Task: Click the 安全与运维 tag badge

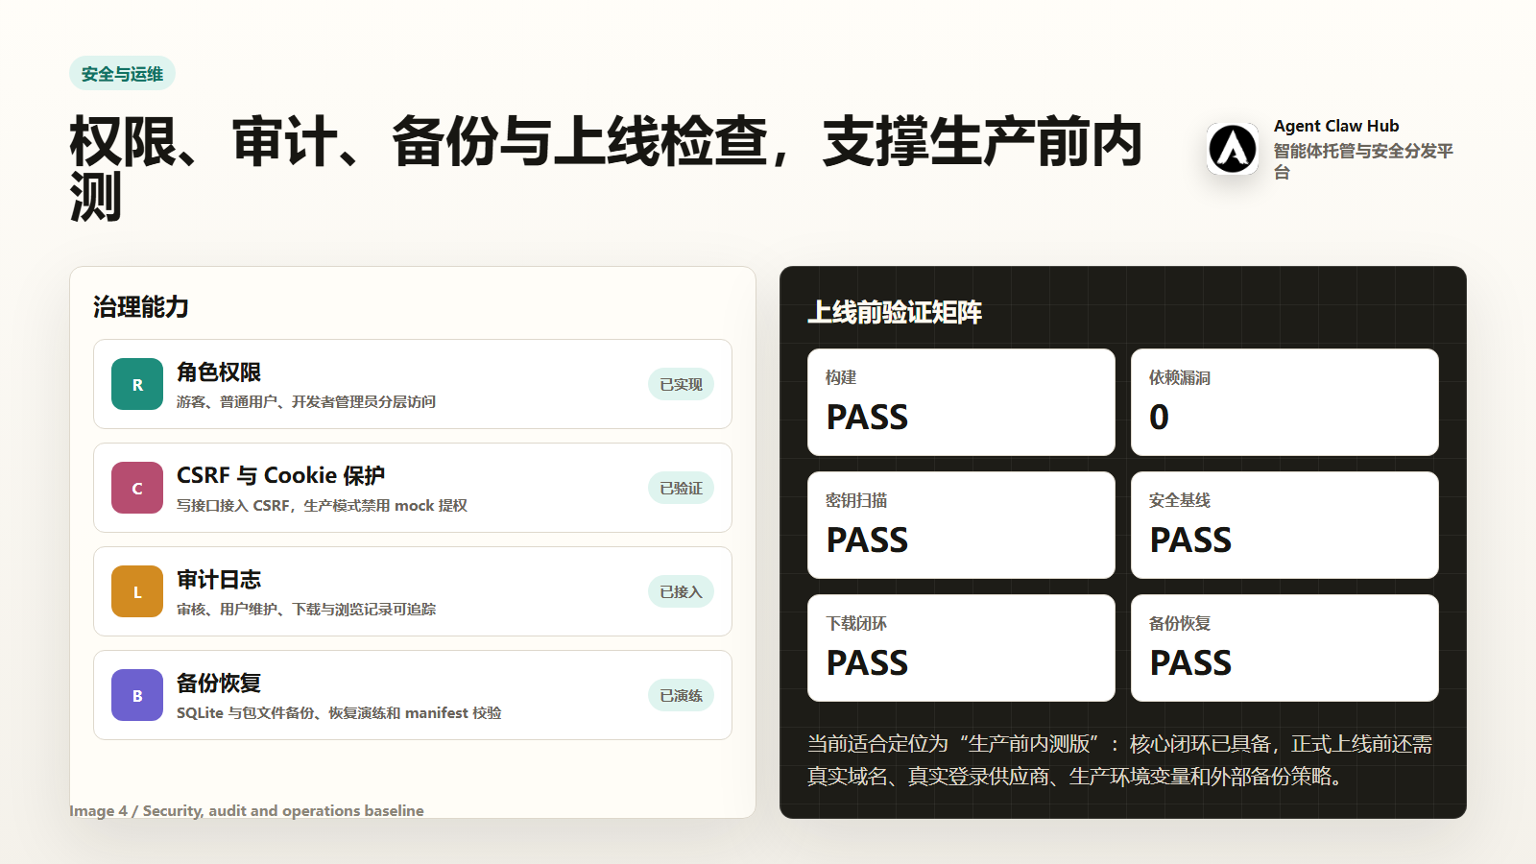Action: tap(122, 73)
